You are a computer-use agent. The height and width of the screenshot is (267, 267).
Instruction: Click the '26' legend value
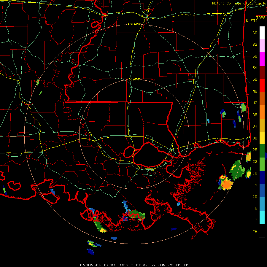click(255, 150)
